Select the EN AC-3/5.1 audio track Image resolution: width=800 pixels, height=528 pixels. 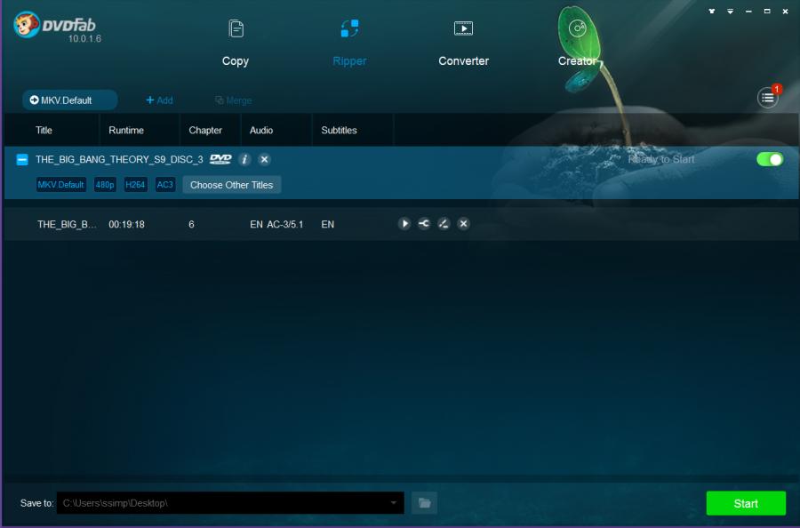click(x=276, y=225)
